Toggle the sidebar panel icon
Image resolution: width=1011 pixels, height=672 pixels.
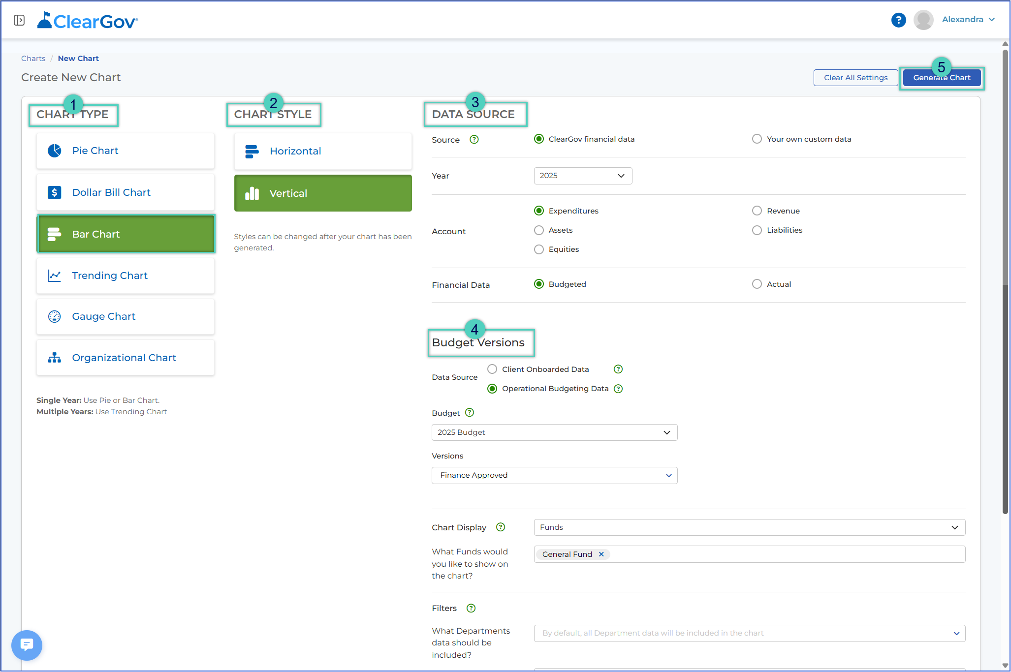(x=19, y=20)
